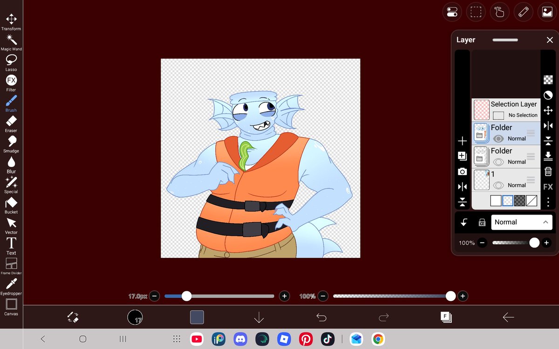Image resolution: width=559 pixels, height=349 pixels.
Task: Toggle the alpha lock button
Action: click(x=482, y=222)
